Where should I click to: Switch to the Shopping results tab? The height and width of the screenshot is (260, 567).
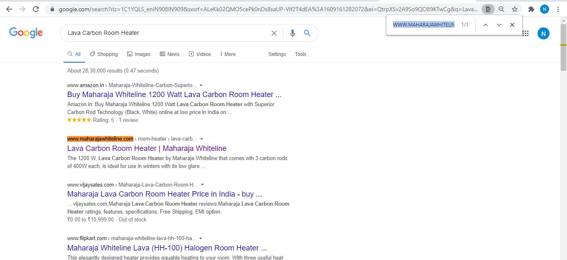click(104, 54)
